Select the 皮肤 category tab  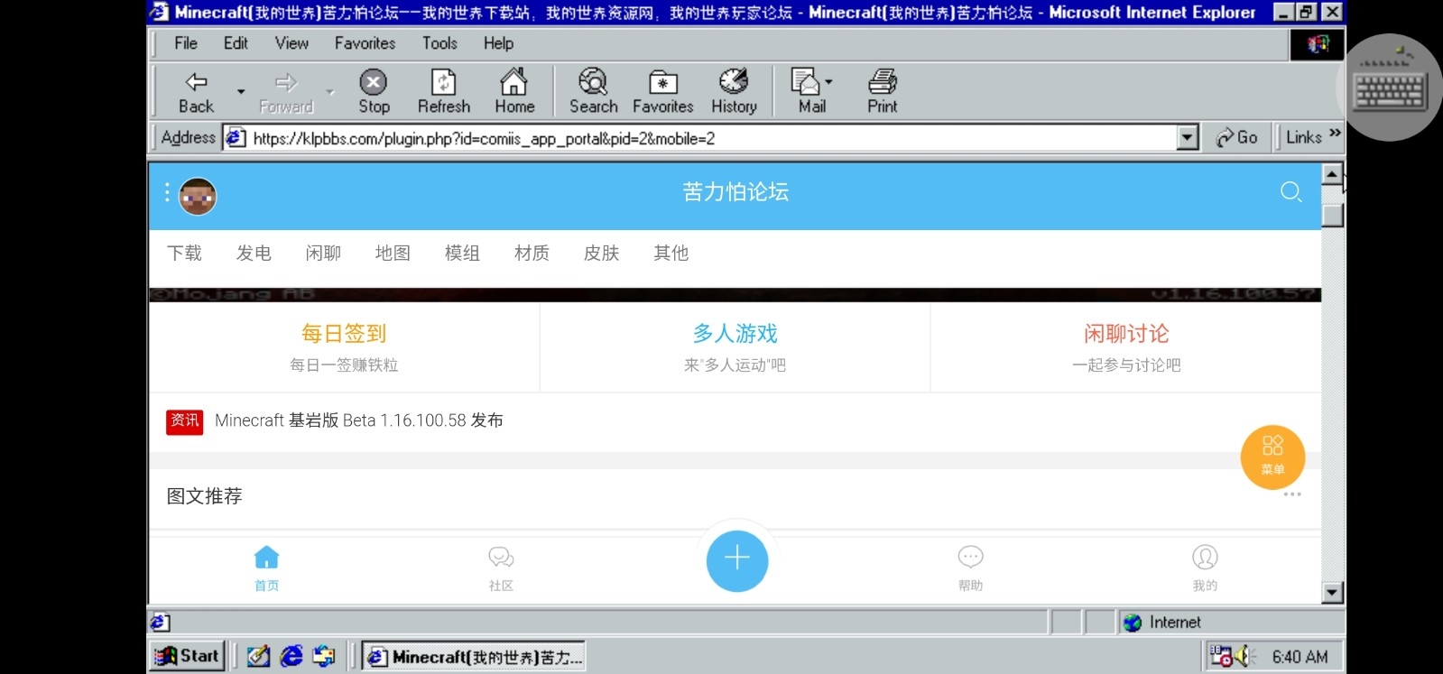tap(601, 254)
